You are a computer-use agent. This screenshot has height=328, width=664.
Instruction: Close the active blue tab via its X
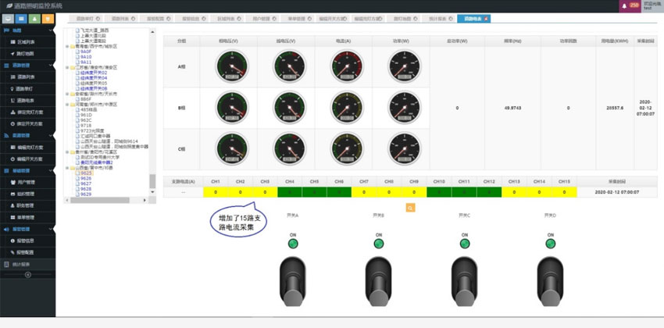pyautogui.click(x=487, y=17)
